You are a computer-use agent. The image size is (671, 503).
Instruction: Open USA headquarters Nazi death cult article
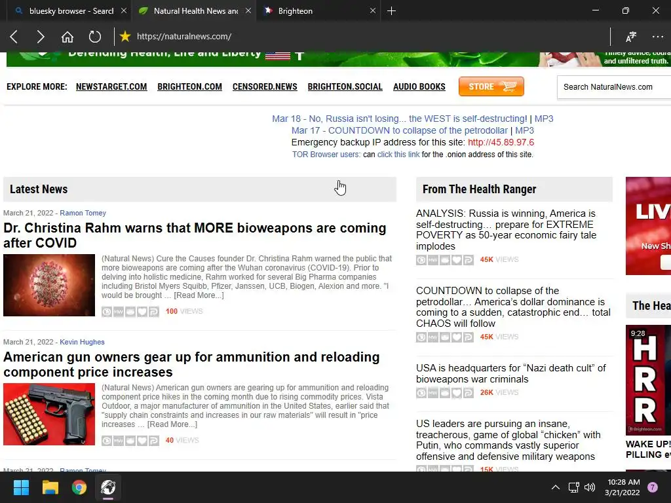click(511, 373)
